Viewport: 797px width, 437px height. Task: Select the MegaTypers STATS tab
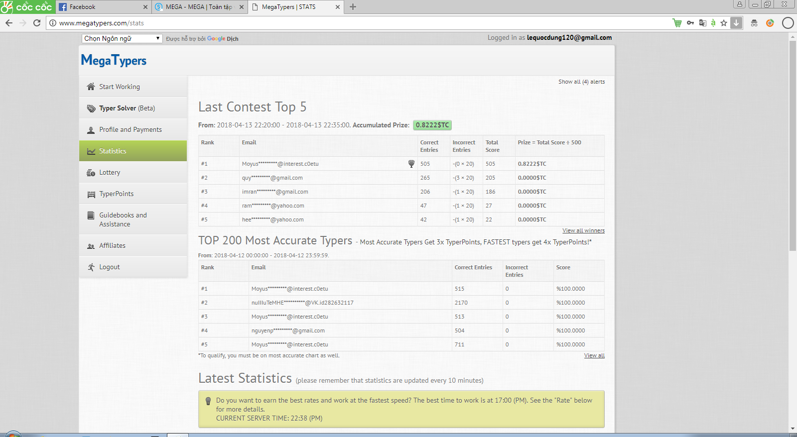(296, 7)
